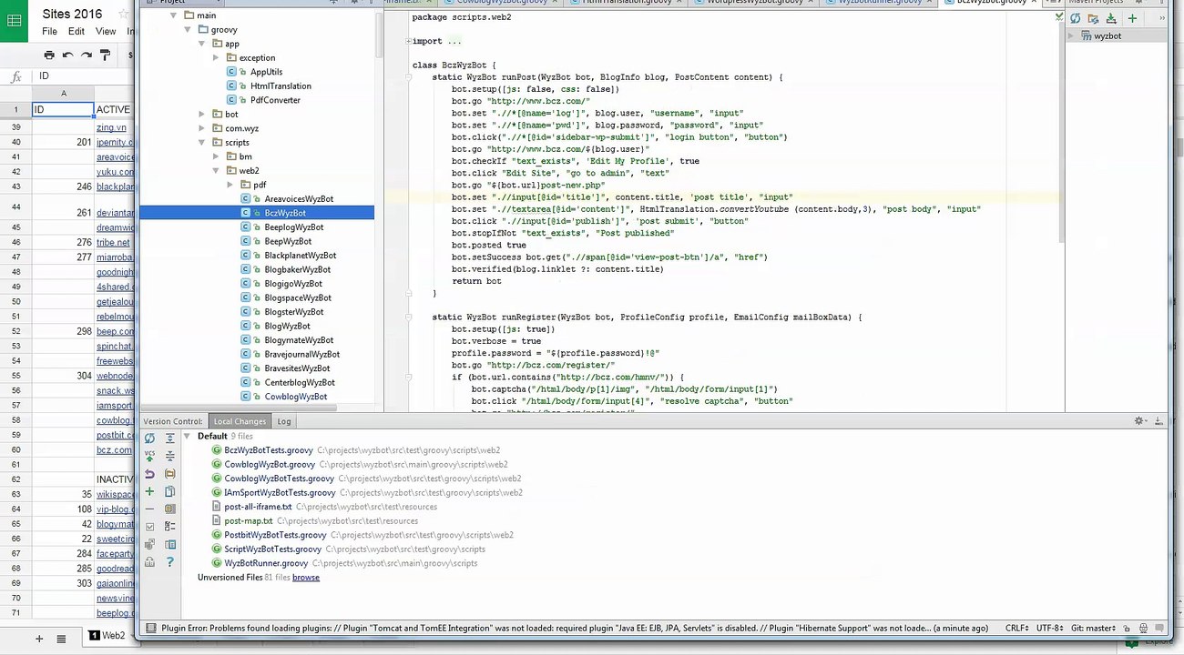Click the group by directory icon
This screenshot has width=1184, height=655.
pos(169,474)
